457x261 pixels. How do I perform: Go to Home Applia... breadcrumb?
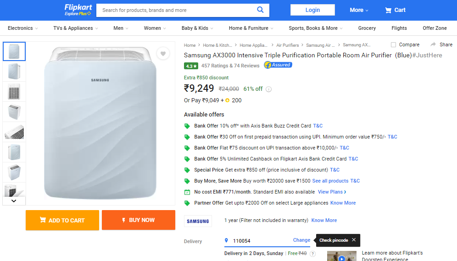(x=253, y=45)
